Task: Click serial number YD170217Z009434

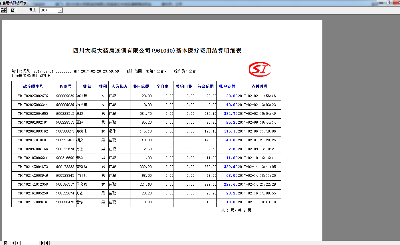Action: [33, 202]
